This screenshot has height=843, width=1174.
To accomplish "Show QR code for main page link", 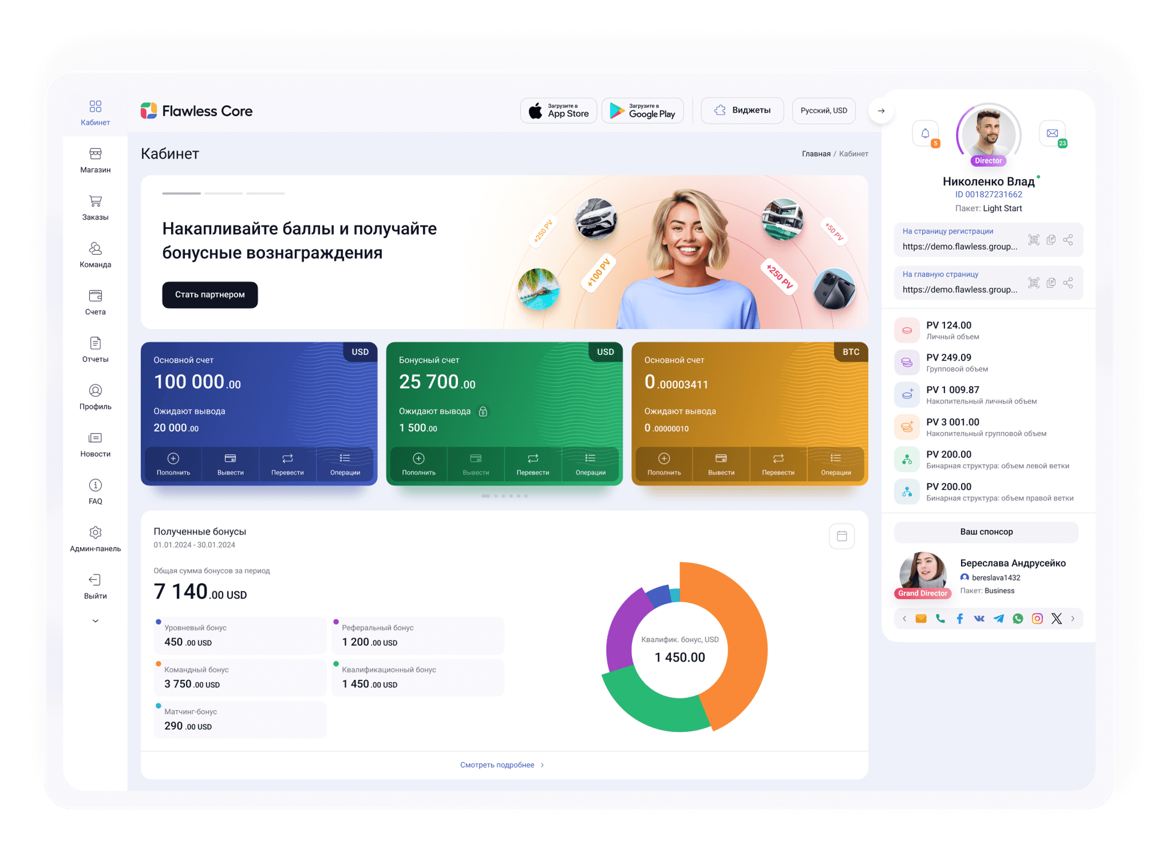I will 1034,283.
